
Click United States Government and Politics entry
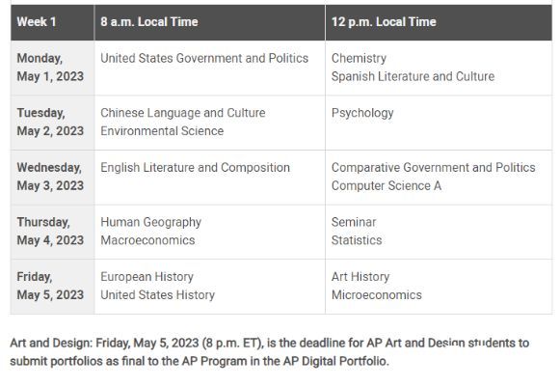pos(204,58)
